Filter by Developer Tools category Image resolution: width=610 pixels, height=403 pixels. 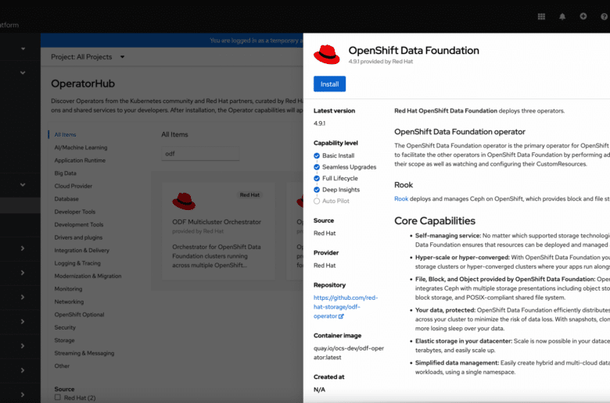75,212
